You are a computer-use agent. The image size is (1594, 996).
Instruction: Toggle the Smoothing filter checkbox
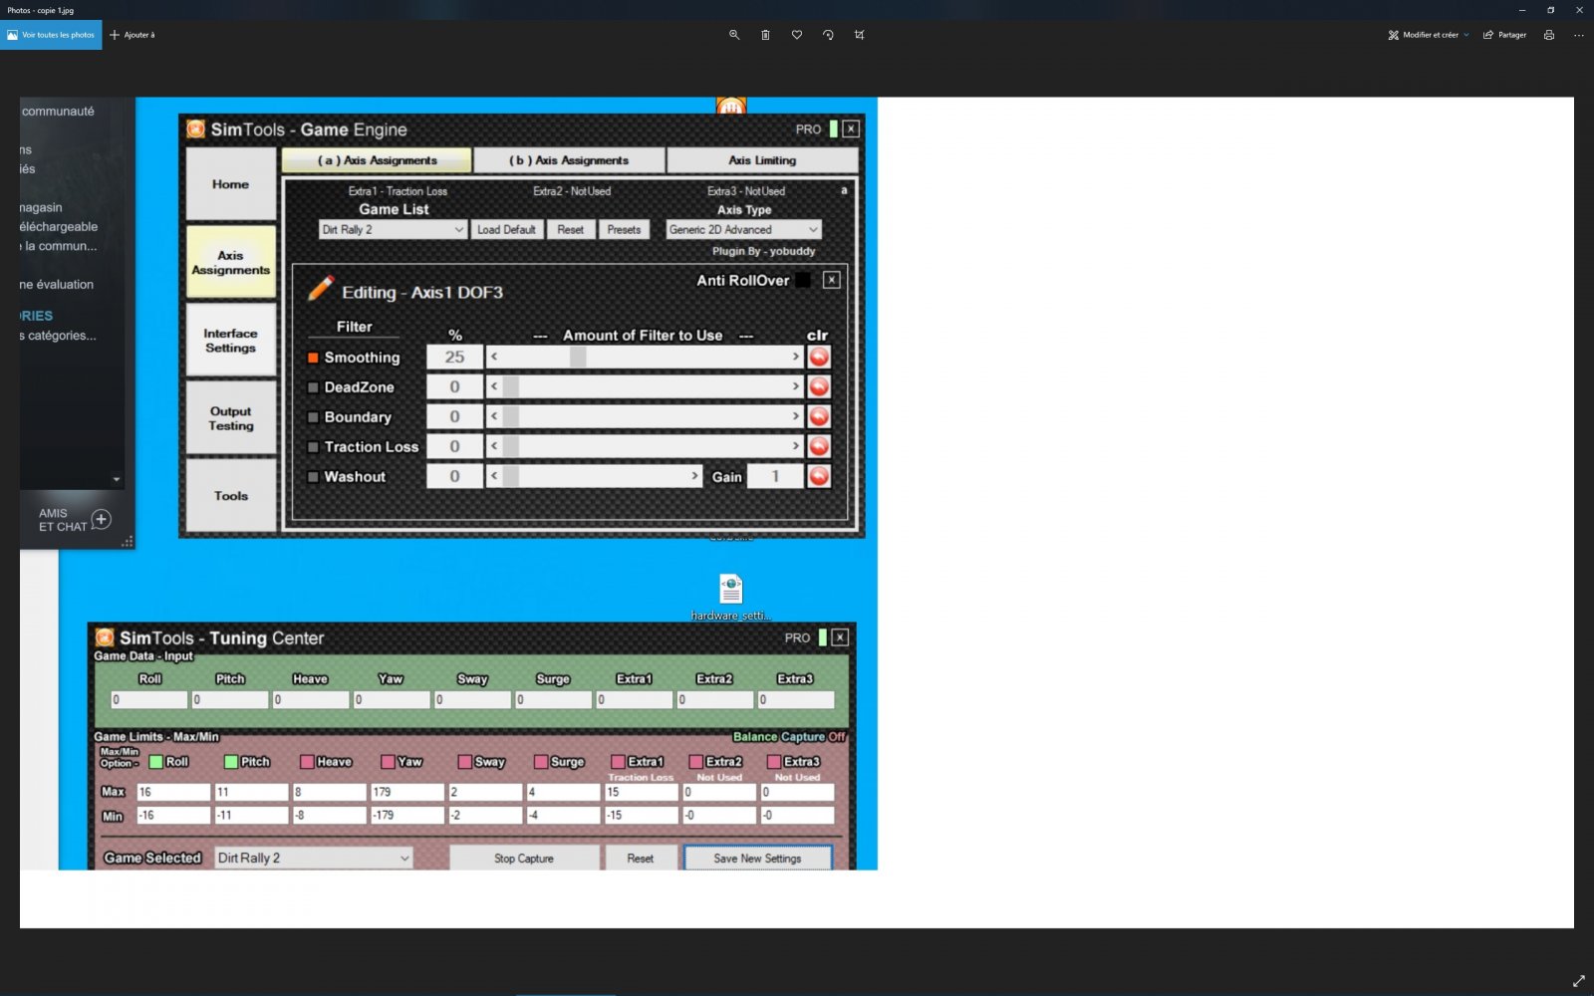(x=313, y=358)
